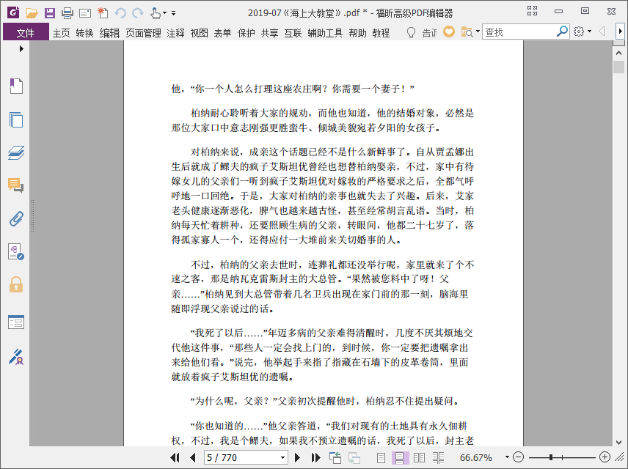Zoom out with the minus button
The image size is (628, 469).
click(518, 457)
